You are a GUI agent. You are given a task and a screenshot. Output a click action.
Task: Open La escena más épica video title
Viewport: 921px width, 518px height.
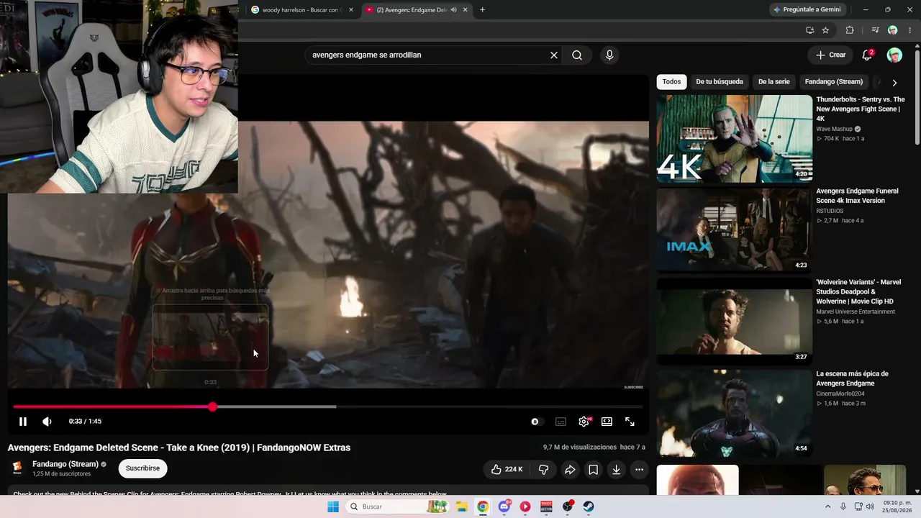pyautogui.click(x=852, y=378)
